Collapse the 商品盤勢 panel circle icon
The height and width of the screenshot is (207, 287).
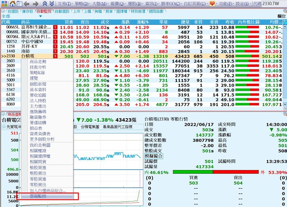3,114
